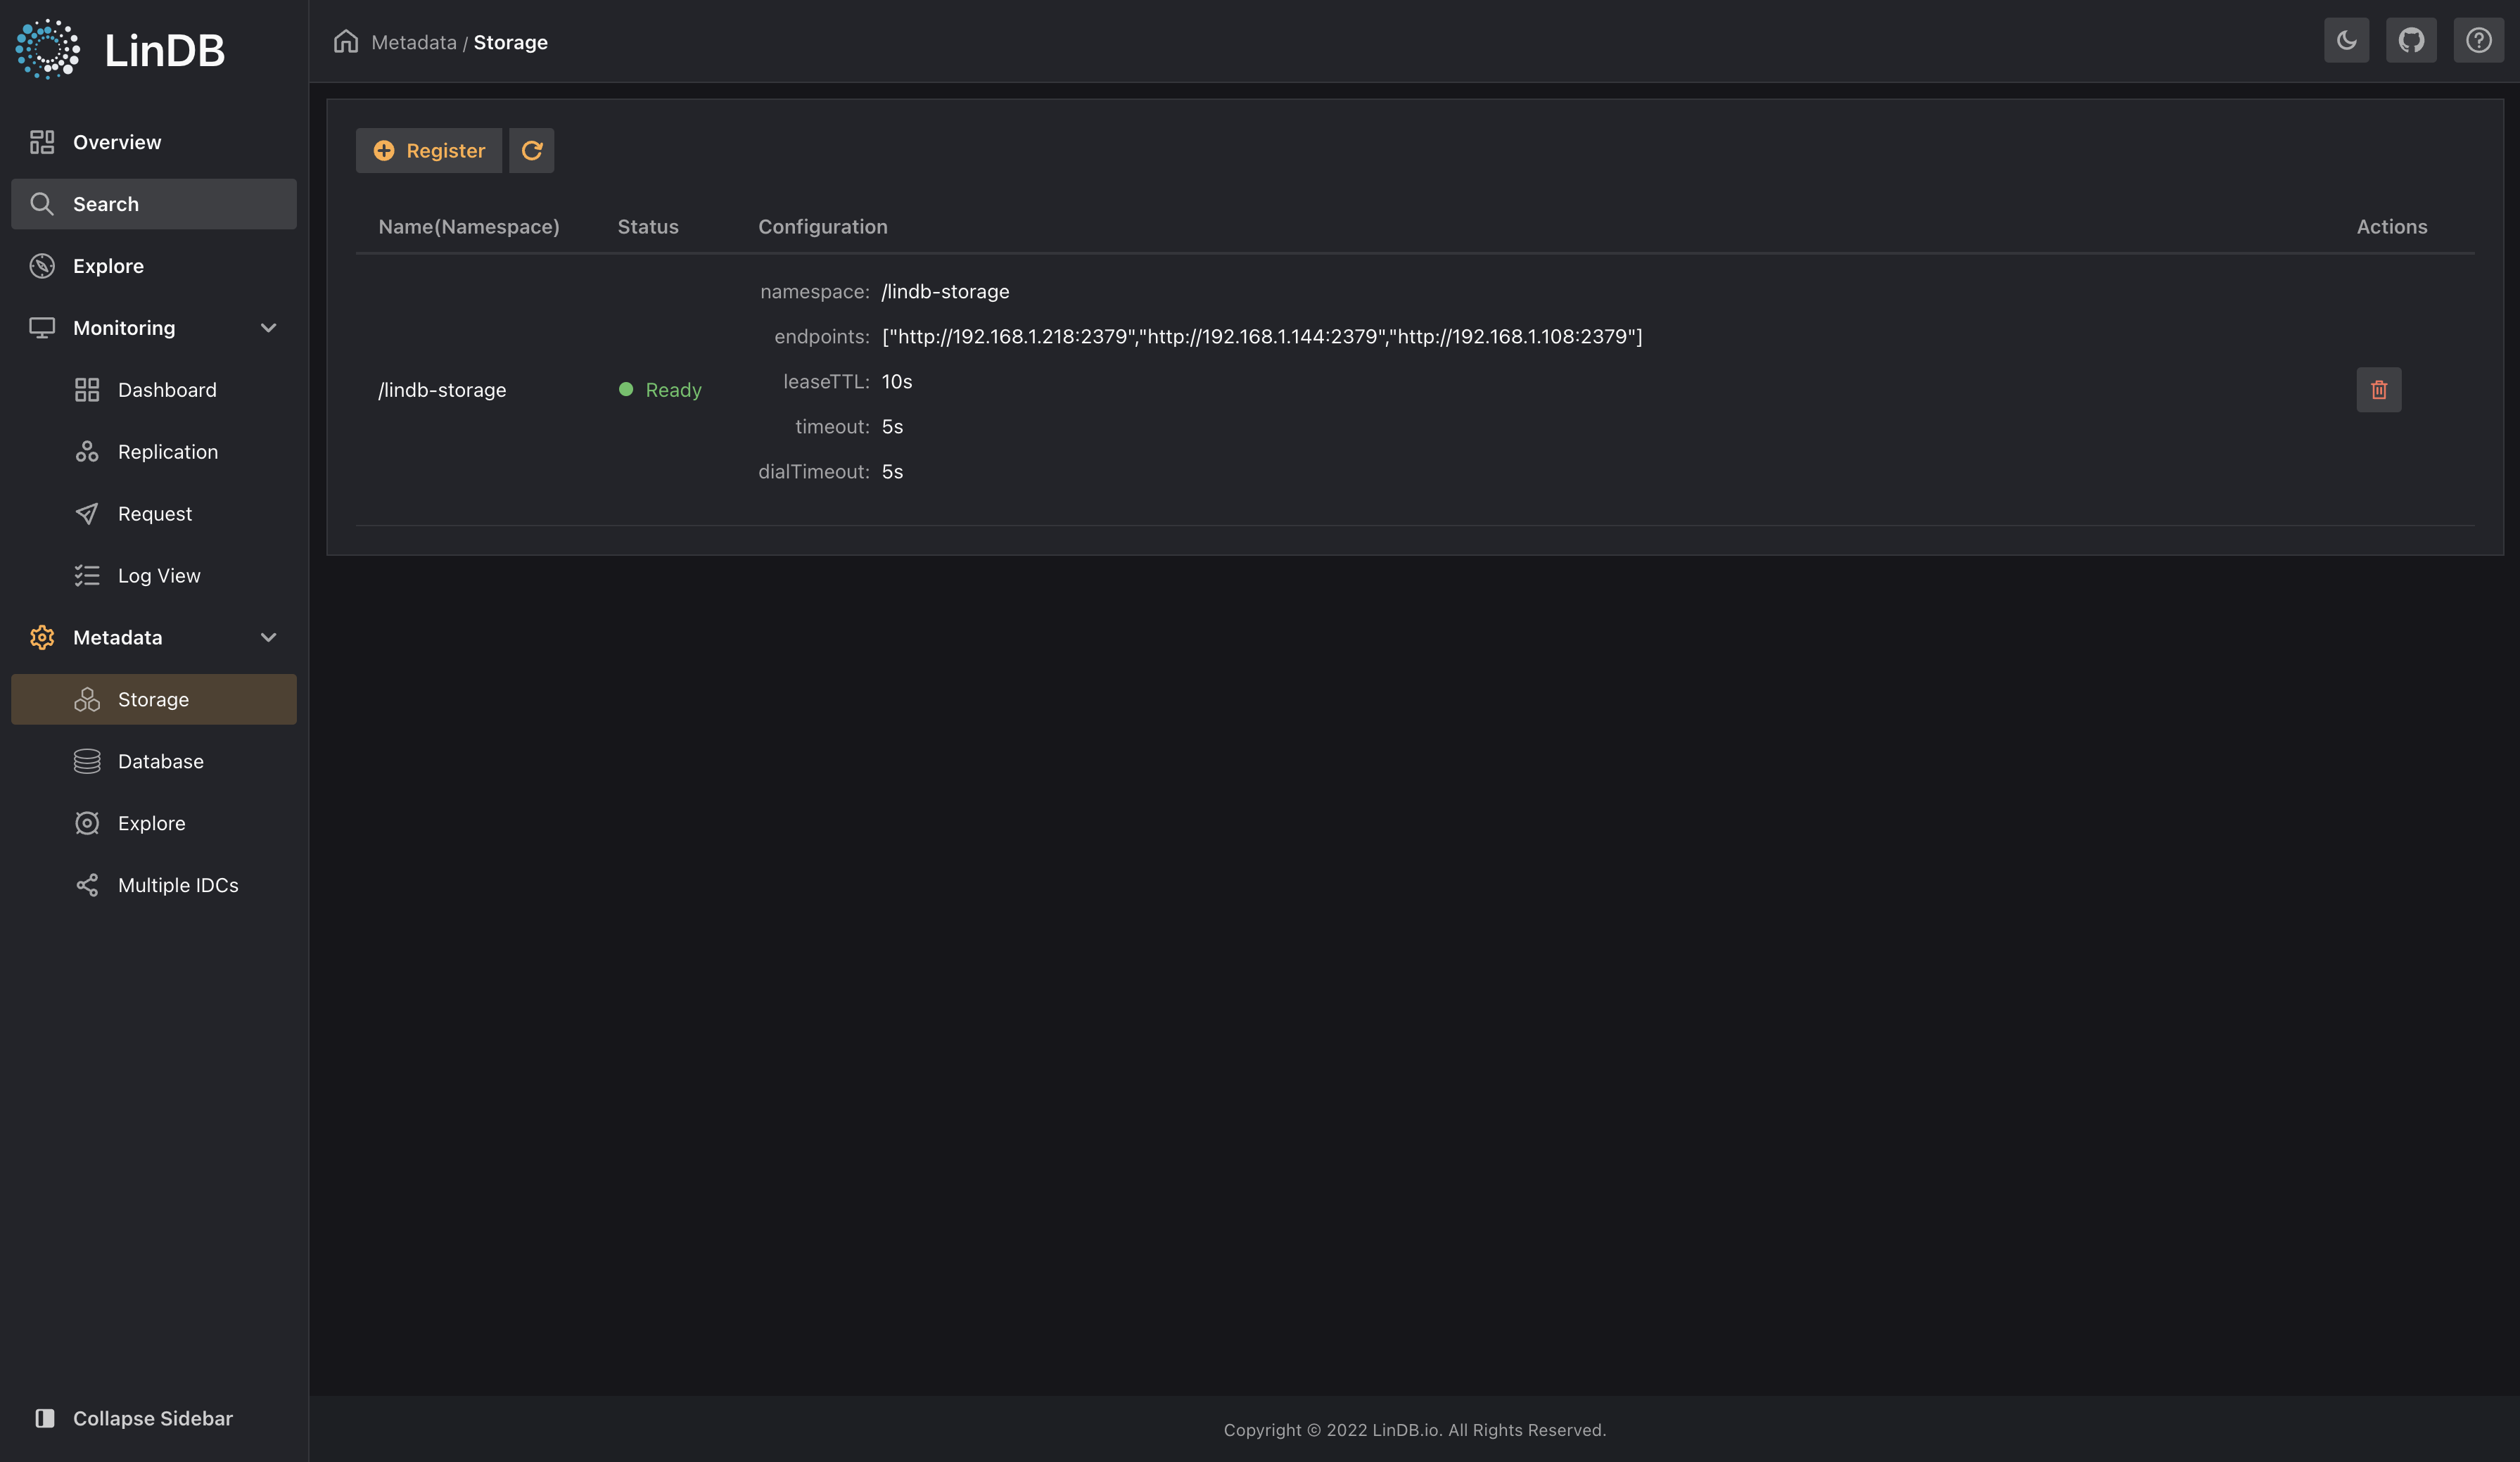2520x1462 pixels.
Task: Open the Log View page
Action: [159, 576]
